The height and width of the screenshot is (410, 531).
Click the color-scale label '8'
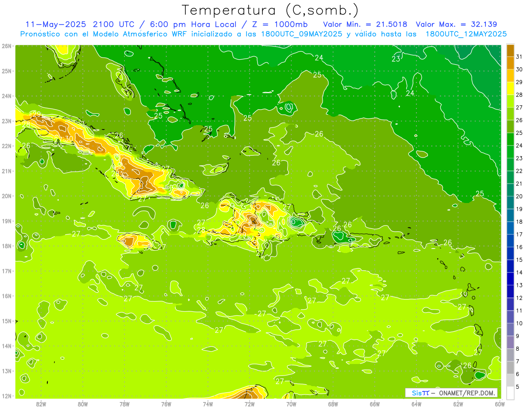coord(518,349)
